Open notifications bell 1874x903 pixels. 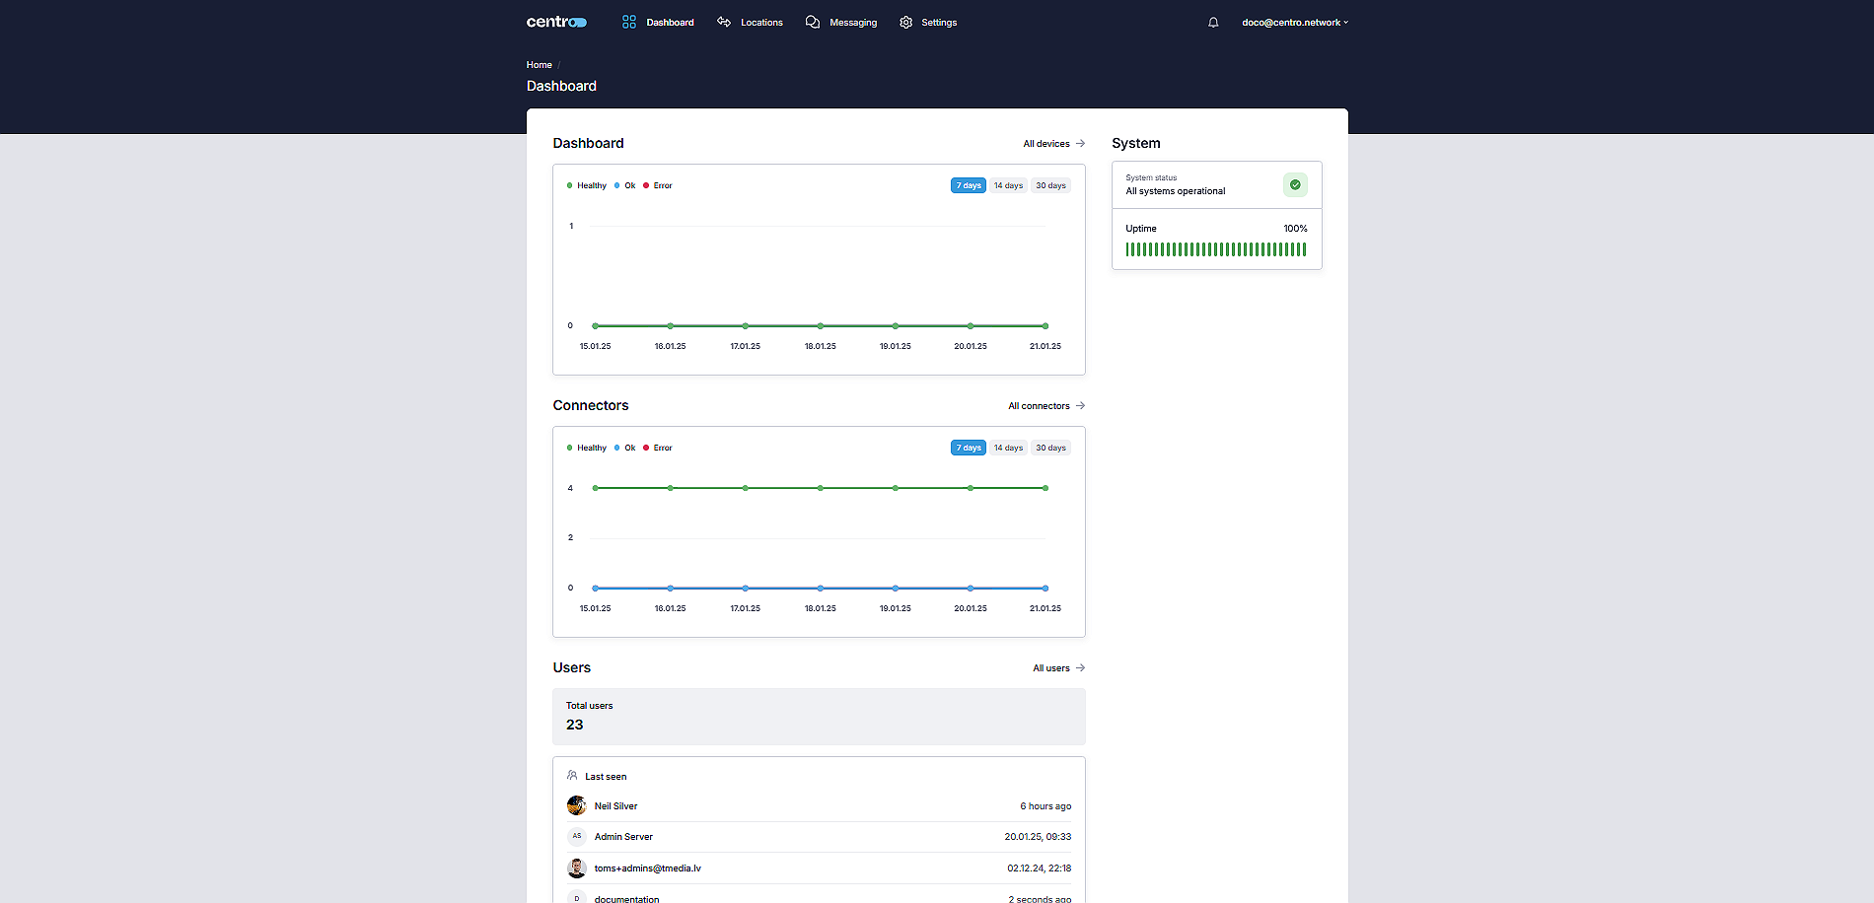click(1213, 22)
